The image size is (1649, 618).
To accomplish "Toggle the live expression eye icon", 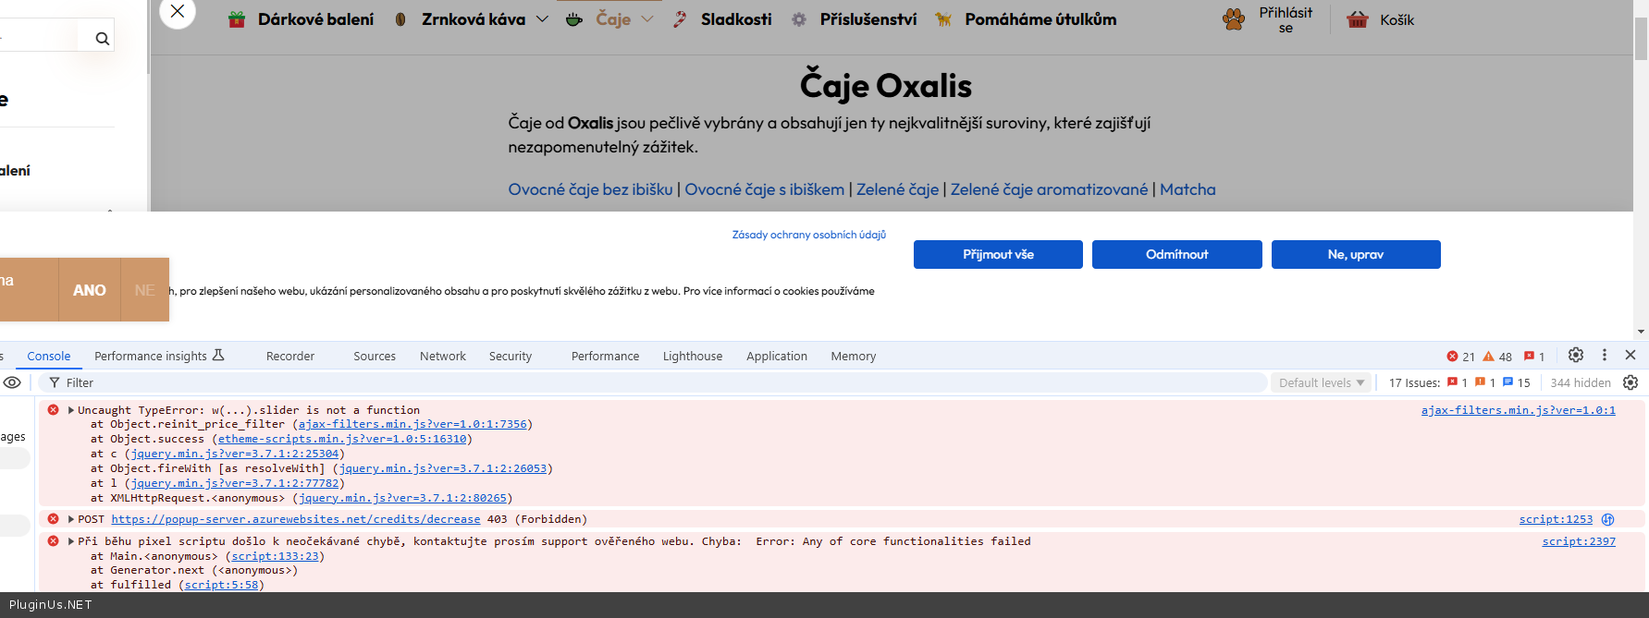I will [12, 382].
